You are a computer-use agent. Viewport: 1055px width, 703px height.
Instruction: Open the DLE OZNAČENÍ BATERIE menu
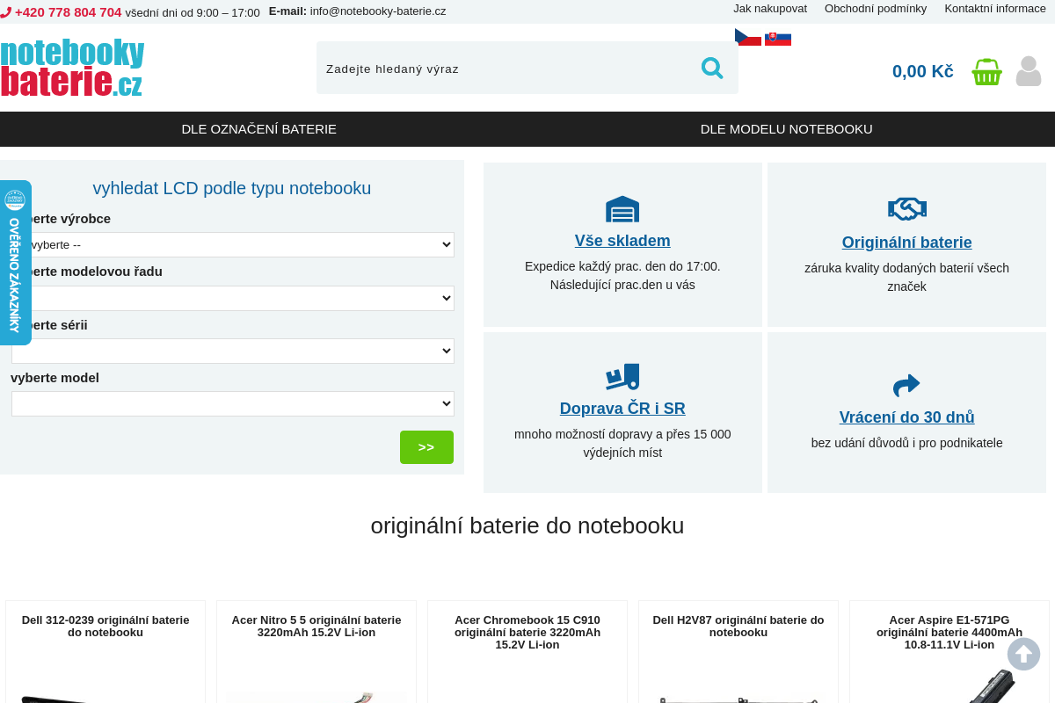point(259,129)
